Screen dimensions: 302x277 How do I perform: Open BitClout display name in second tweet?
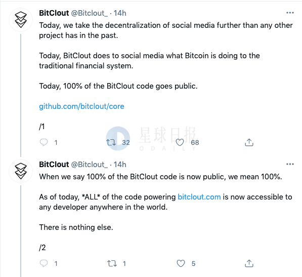click(54, 165)
